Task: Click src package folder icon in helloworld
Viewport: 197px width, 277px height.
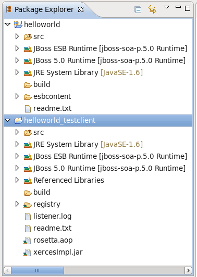Action: 28,36
